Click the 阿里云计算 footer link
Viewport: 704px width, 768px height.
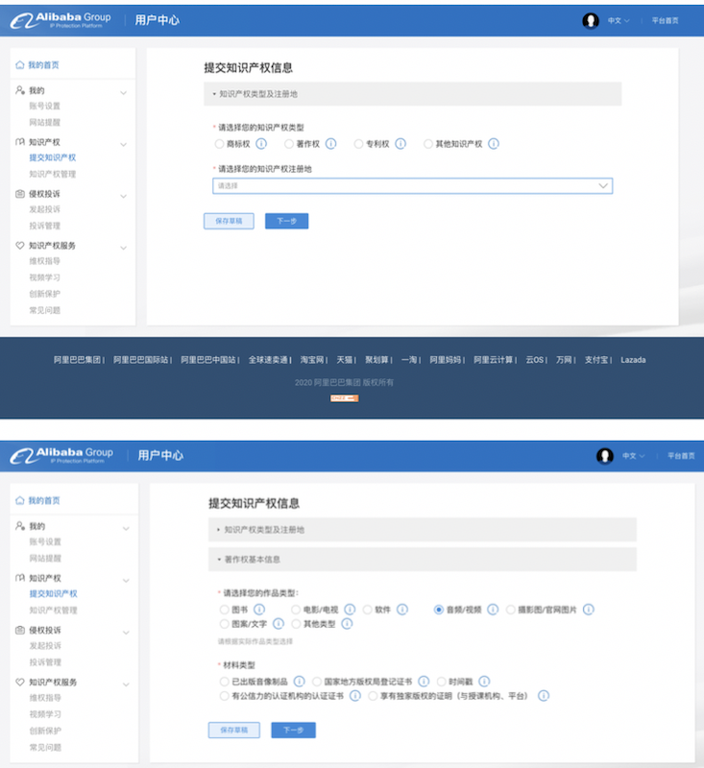[495, 360]
